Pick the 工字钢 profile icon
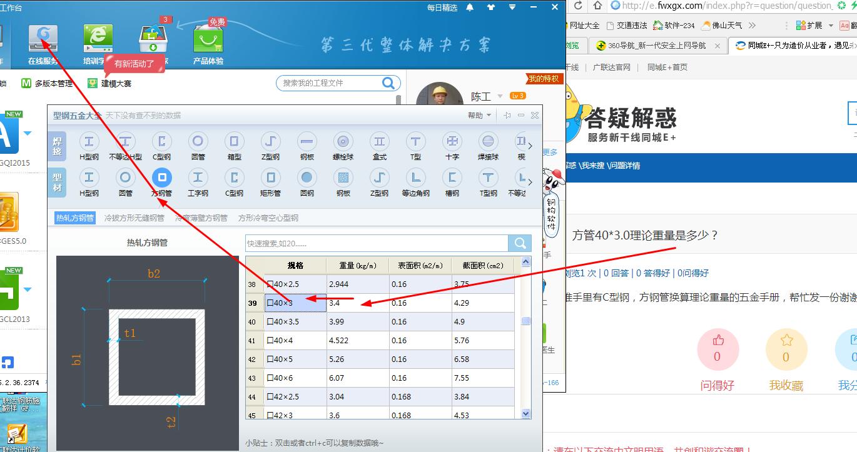 198,178
